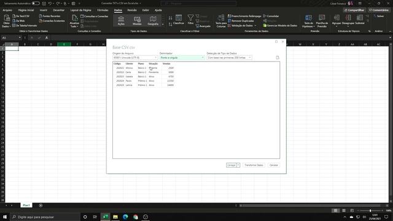Open Microsoft Edge from taskbar
This screenshot has height=221, width=393.
click(125, 217)
